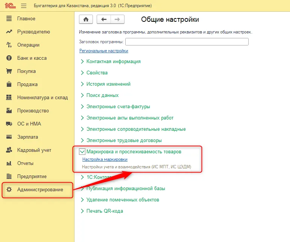Click the Номенклатура и склад grid icon
Viewport: 290px width, 242px height.
pyautogui.click(x=9, y=97)
